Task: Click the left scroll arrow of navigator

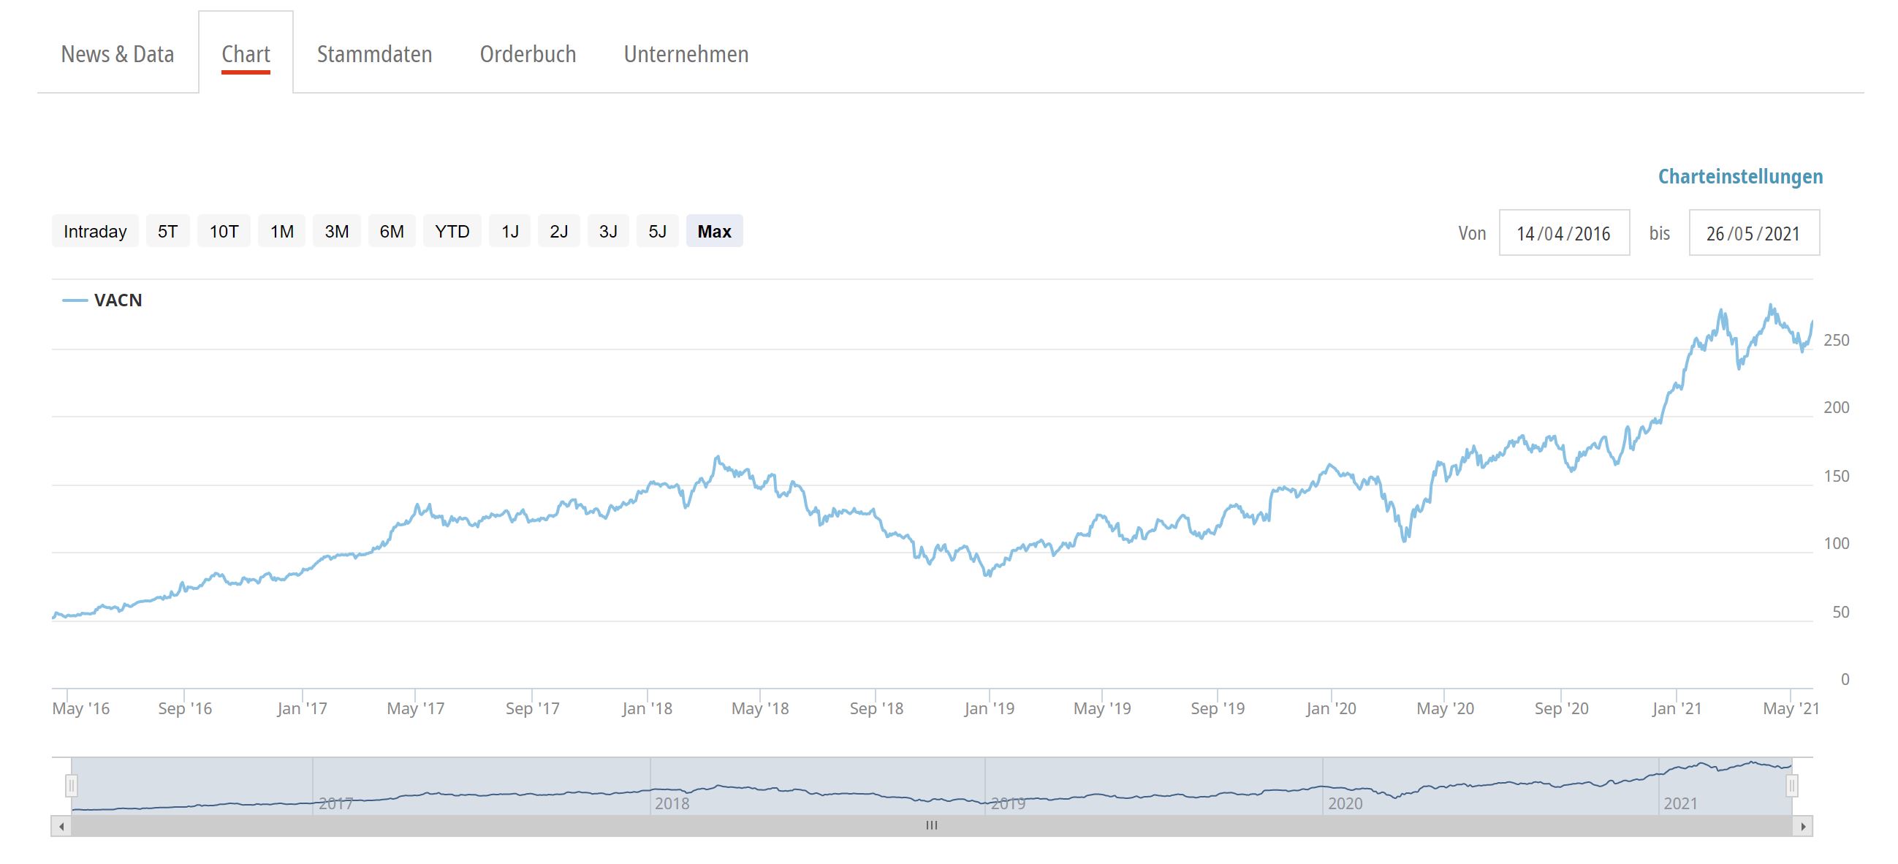Action: 62,827
